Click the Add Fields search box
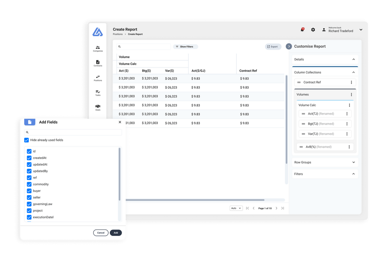390x258 pixels. point(73,132)
